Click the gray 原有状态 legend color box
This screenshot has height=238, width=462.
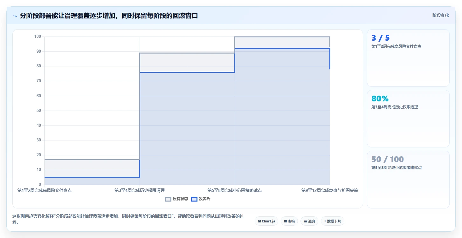(168, 199)
